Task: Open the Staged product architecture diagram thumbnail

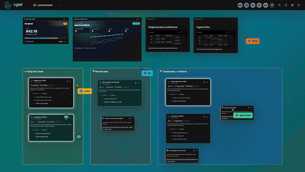Action: point(167,38)
